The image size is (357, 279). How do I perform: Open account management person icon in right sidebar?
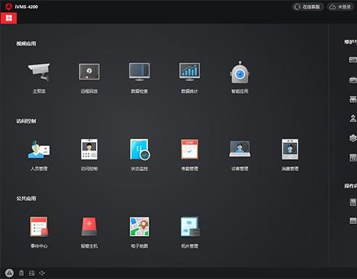pos(353,118)
